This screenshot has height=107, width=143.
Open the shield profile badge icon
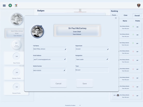(x=139, y=5)
